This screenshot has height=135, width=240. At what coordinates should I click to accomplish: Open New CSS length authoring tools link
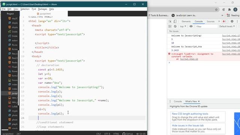click(x=190, y=114)
